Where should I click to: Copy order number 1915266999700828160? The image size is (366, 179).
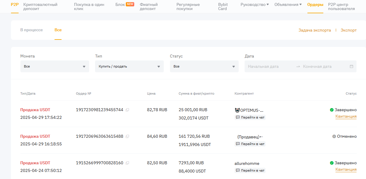[127, 163]
